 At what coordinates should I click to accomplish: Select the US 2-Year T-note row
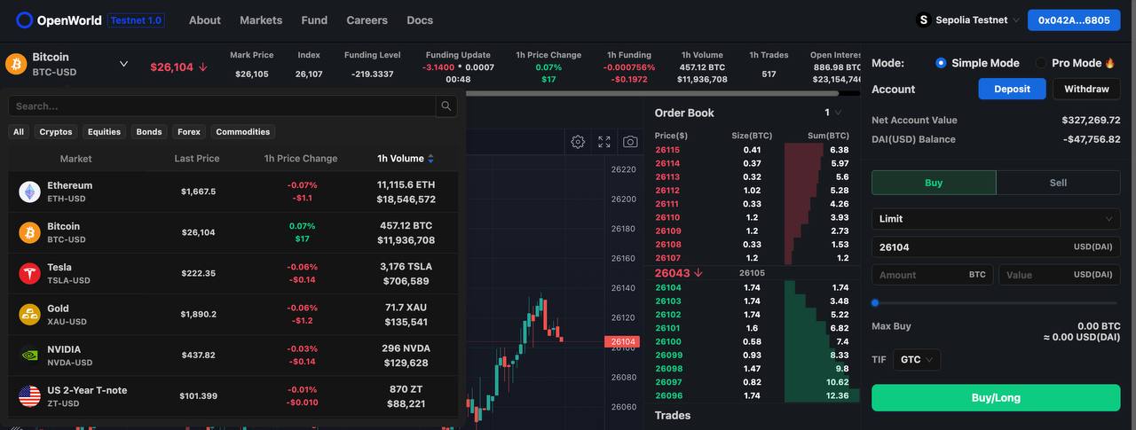coord(233,395)
